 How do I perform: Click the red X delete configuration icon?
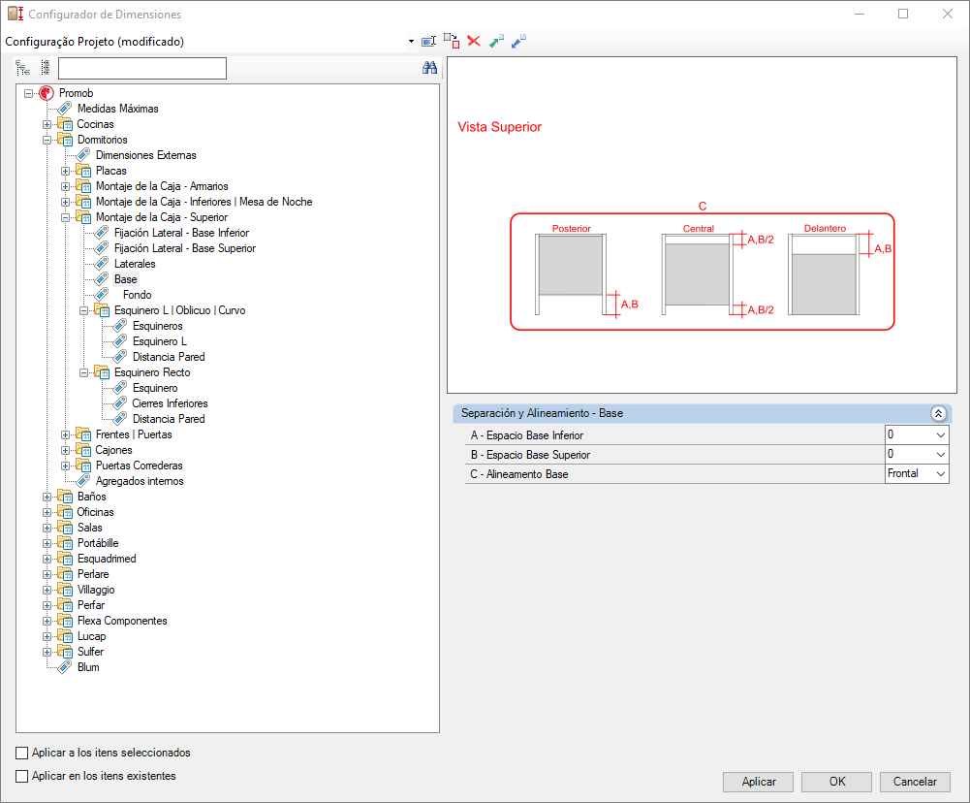474,41
